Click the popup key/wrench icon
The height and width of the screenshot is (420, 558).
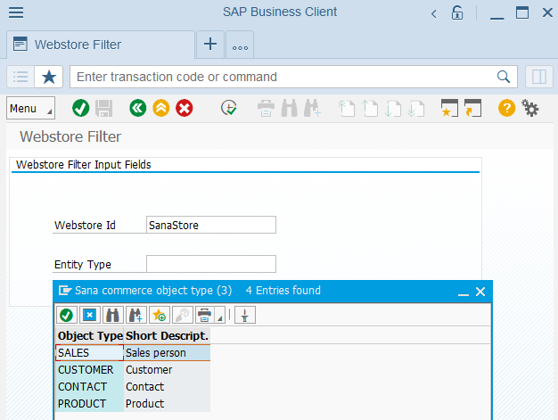pyautogui.click(x=182, y=315)
